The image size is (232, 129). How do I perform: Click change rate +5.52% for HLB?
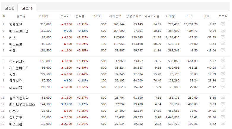coord(82,37)
